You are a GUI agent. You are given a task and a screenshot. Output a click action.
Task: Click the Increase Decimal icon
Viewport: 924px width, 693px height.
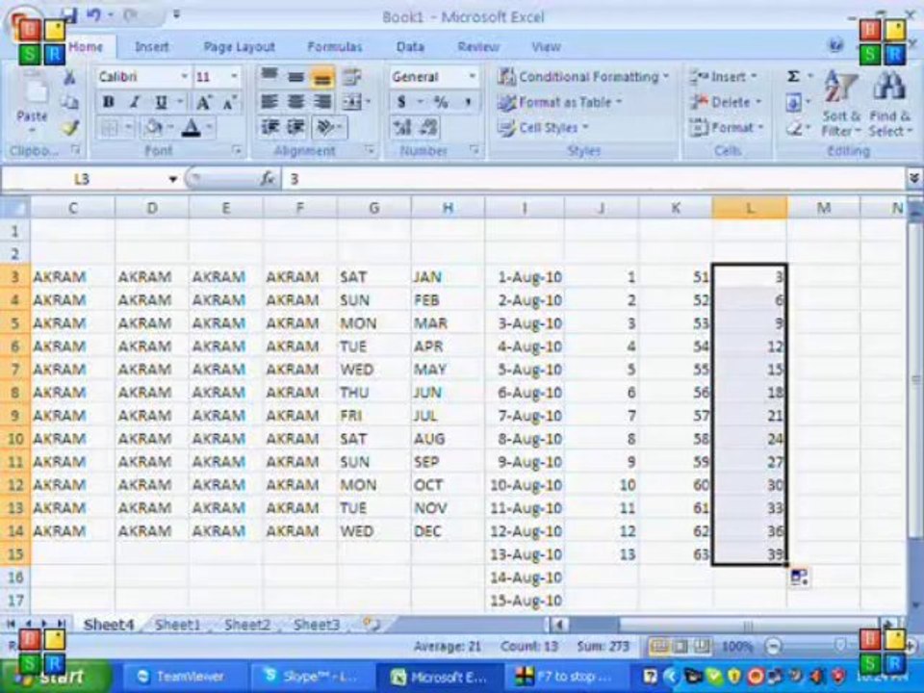click(402, 127)
